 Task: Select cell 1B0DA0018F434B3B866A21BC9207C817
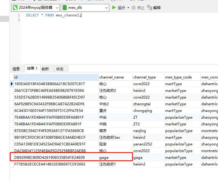[x=56, y=84]
